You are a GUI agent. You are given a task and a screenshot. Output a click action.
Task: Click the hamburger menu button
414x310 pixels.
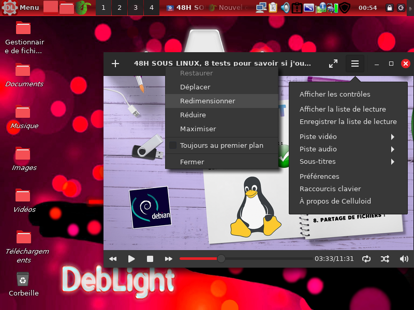click(355, 64)
